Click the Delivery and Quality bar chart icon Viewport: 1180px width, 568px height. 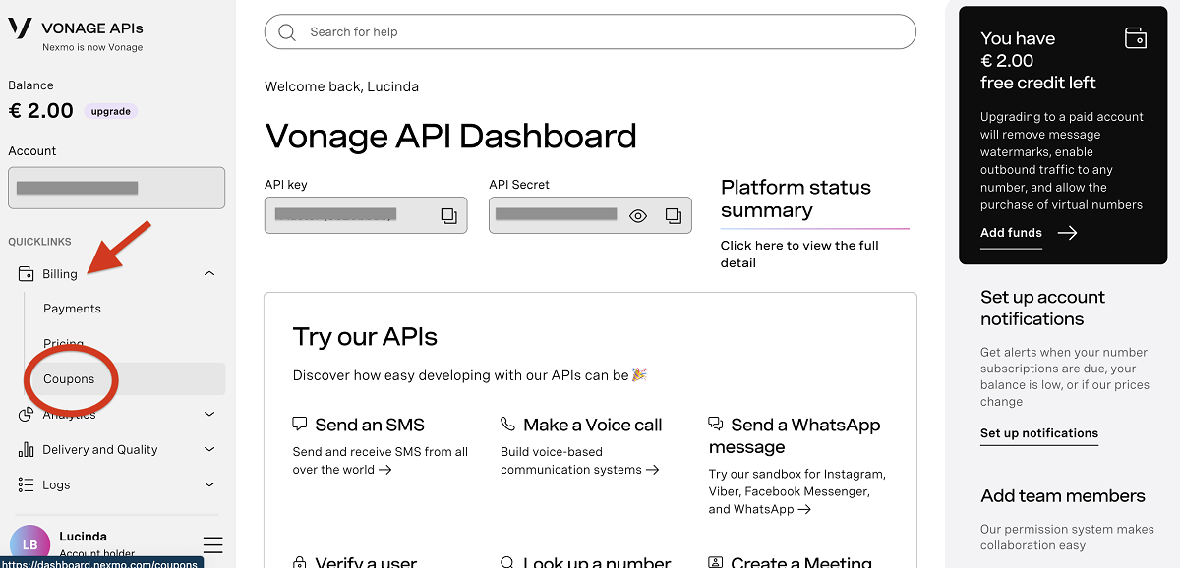click(26, 450)
